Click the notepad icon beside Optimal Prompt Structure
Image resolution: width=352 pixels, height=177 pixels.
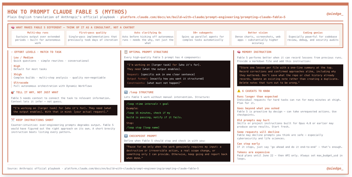pos(126,52)
